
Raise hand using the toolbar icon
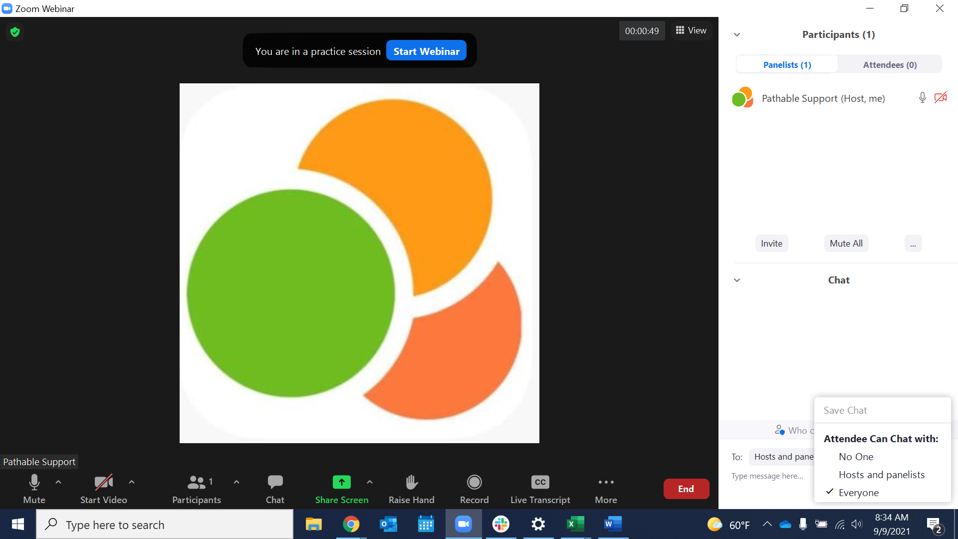coord(411,482)
